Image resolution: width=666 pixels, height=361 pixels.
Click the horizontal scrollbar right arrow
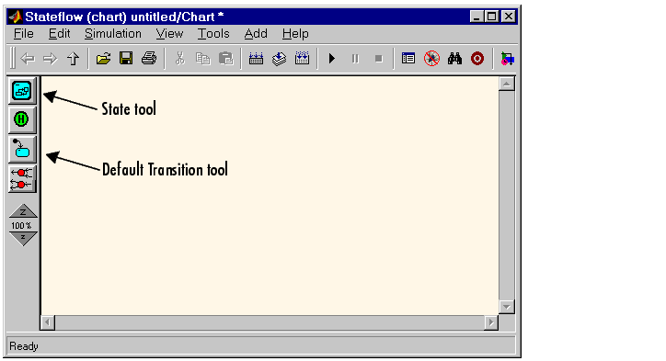pyautogui.click(x=491, y=322)
